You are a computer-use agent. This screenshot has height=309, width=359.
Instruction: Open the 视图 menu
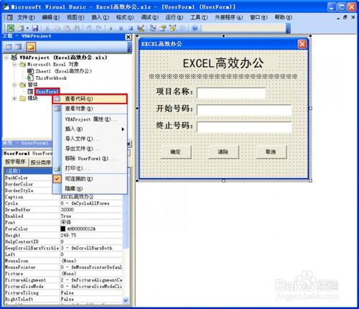(x=75, y=17)
